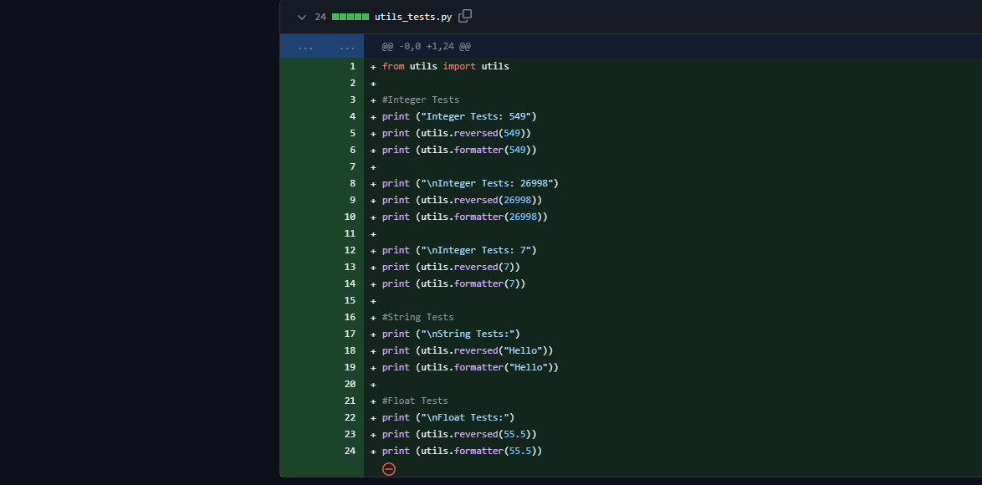982x485 pixels.
Task: Click the red no-newline-at-end-of-file icon
Action: [388, 469]
